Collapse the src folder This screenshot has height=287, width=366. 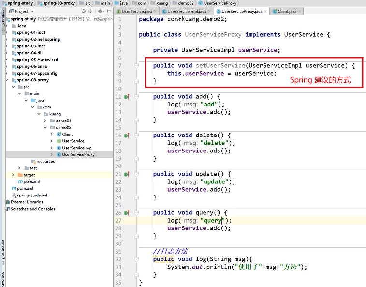click(14, 87)
